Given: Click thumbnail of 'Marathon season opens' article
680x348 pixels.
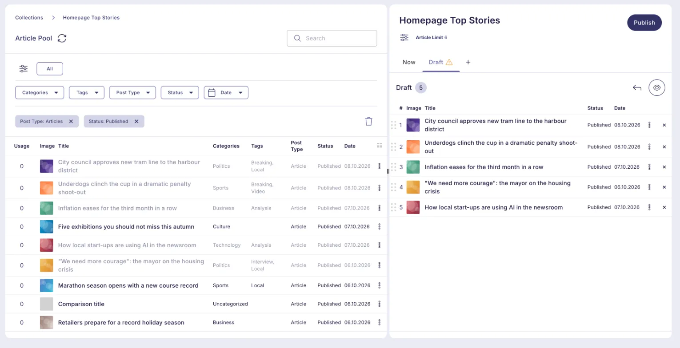Looking at the screenshot, I should click(x=47, y=285).
